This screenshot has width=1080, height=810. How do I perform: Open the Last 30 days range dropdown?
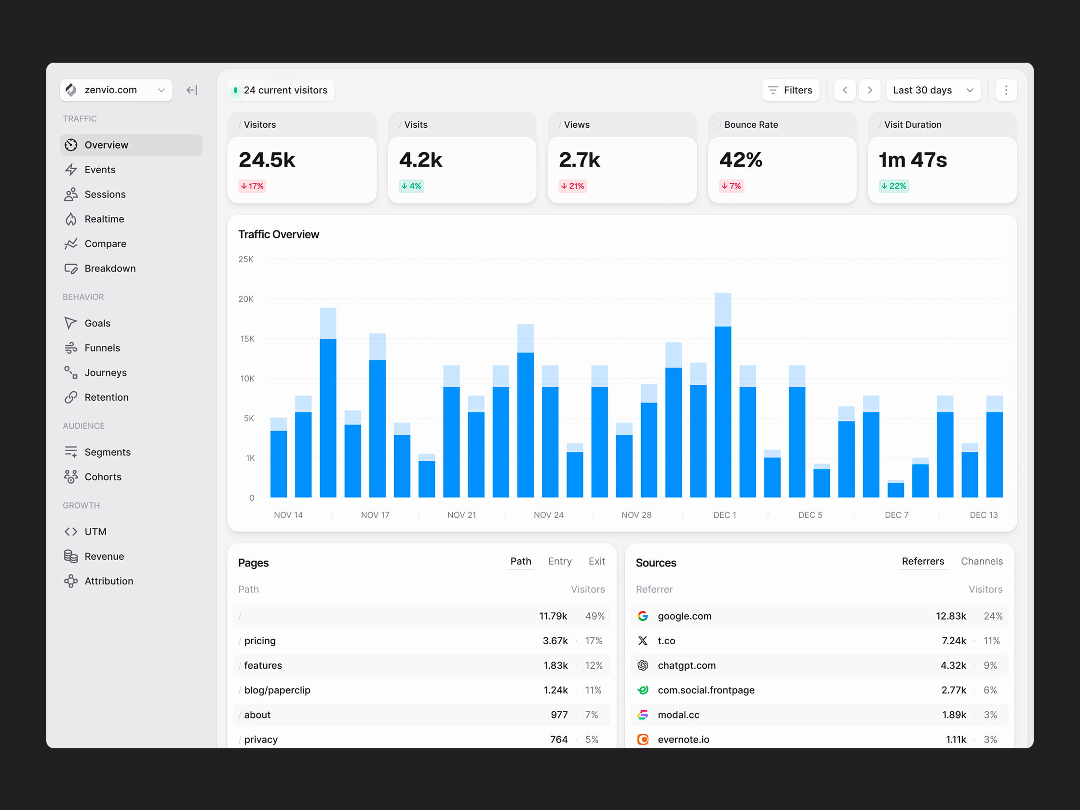click(932, 90)
